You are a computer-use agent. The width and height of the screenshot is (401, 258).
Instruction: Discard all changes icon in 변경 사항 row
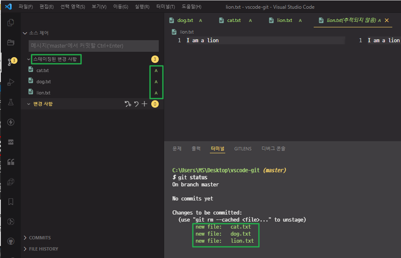[136, 104]
